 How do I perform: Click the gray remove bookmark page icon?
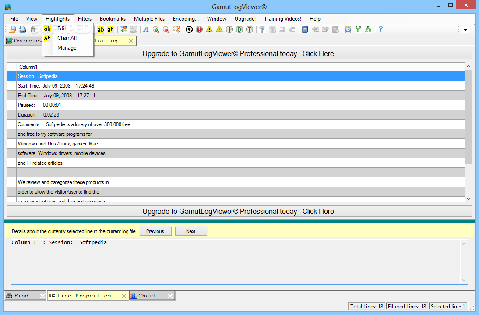(x=335, y=29)
